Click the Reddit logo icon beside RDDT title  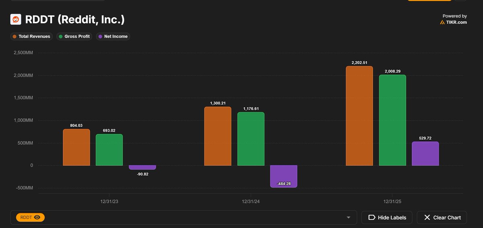click(16, 19)
